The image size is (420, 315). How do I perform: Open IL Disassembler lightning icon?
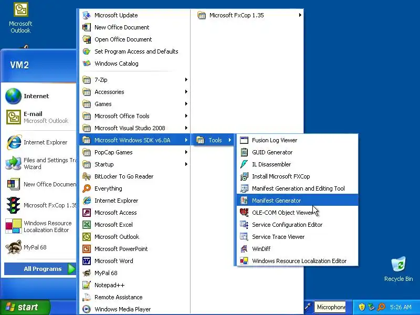tap(244, 164)
